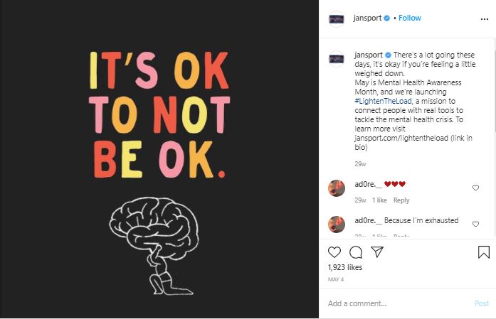Open the #LightenTheLoad hashtag
The image size is (496, 319).
[383, 101]
